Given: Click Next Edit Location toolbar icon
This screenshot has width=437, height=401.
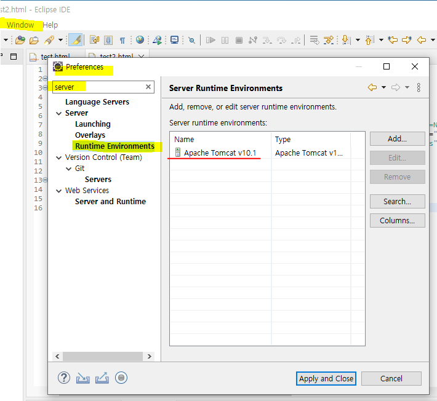Looking at the screenshot, I should pyautogui.click(x=407, y=40).
